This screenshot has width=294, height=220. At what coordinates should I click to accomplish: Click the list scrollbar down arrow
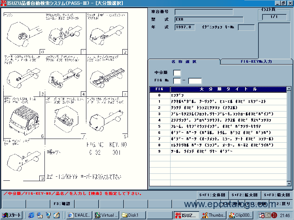coord(289,184)
